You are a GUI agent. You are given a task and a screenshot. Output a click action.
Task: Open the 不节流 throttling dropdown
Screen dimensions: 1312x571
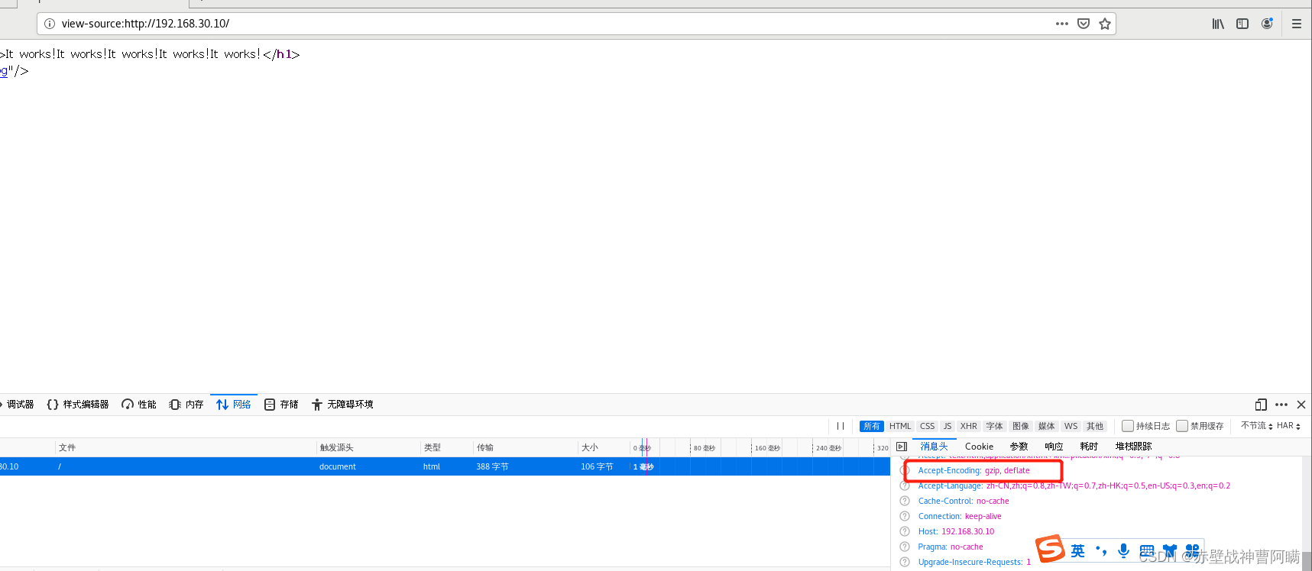point(1256,426)
